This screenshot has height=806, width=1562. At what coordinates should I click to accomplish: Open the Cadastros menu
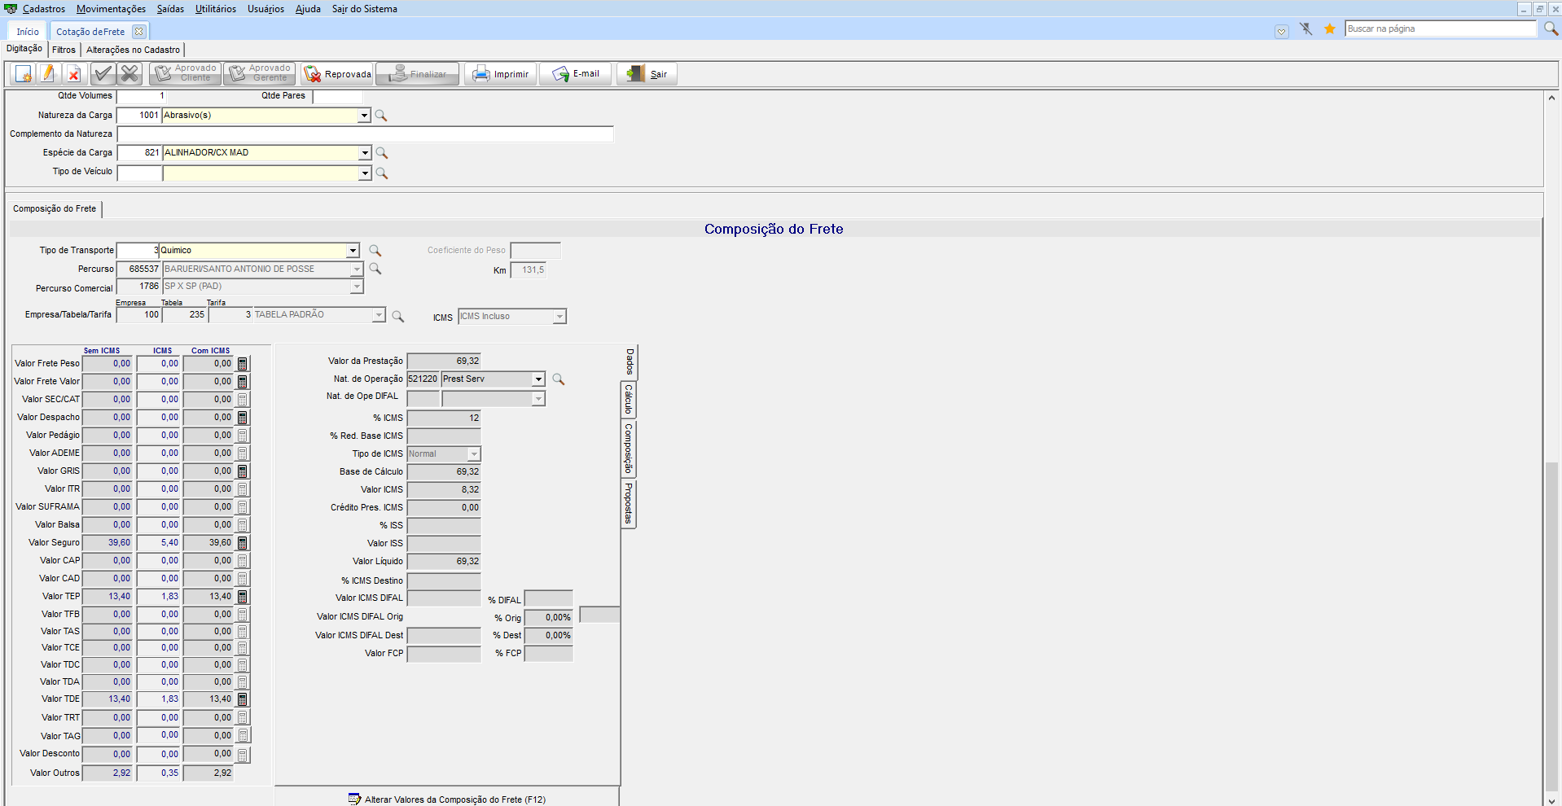(44, 9)
